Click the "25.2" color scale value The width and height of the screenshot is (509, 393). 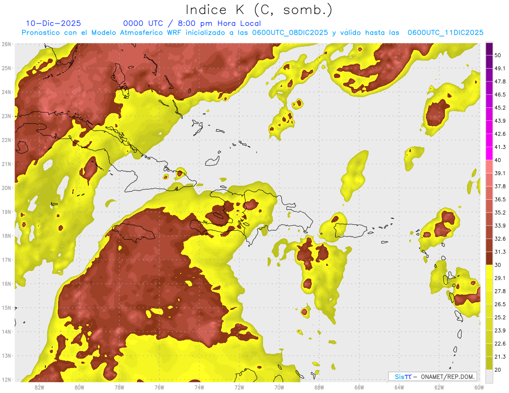(500, 318)
